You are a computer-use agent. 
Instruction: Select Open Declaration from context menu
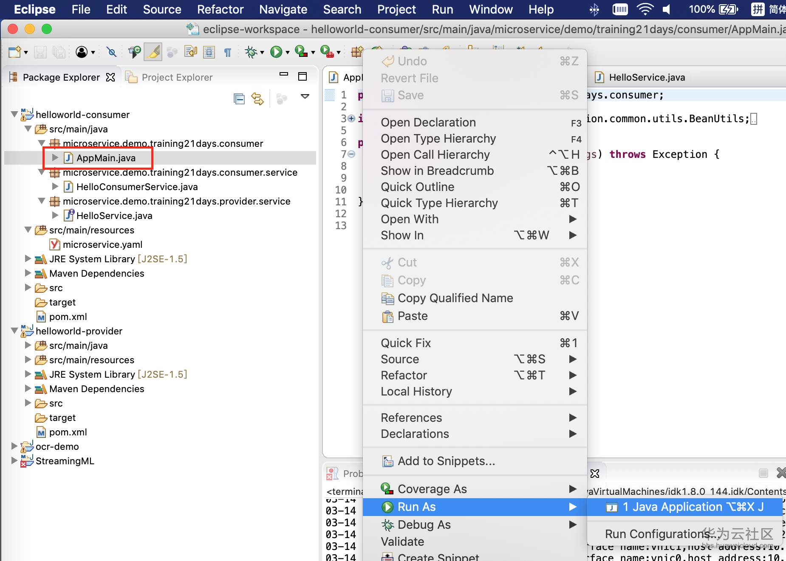tap(428, 122)
